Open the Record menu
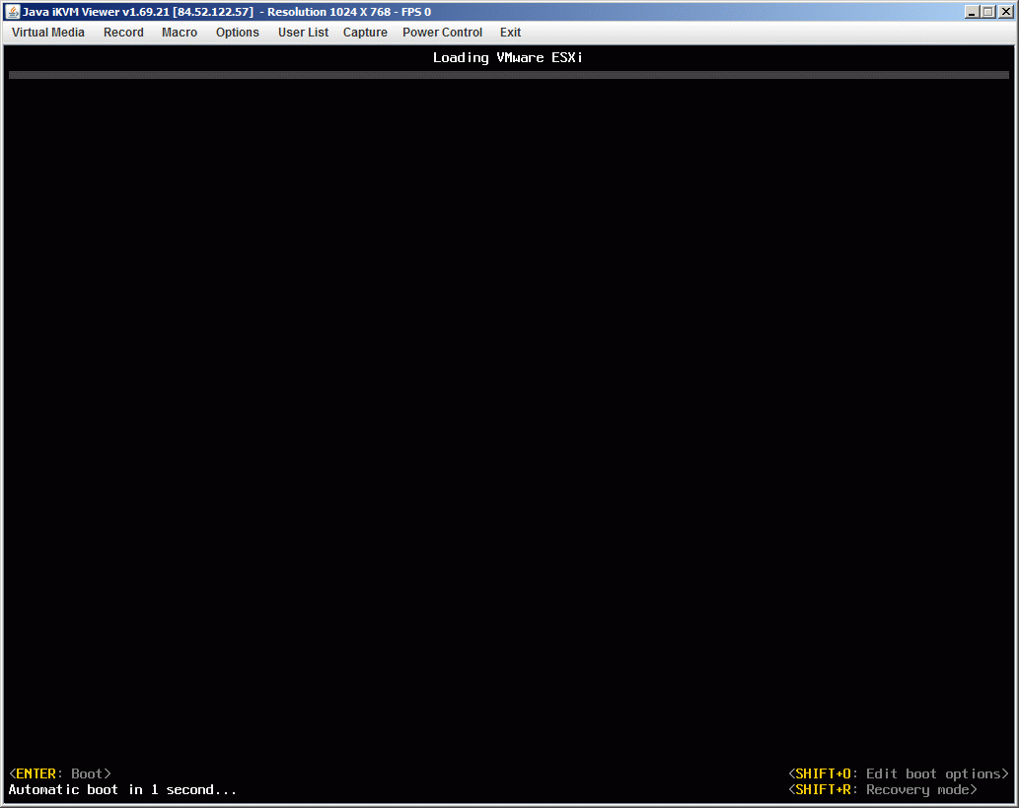Viewport: 1019px width, 808px height. click(x=123, y=33)
